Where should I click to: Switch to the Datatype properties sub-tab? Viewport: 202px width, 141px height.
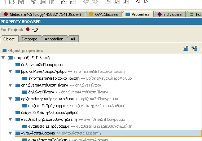(30, 39)
